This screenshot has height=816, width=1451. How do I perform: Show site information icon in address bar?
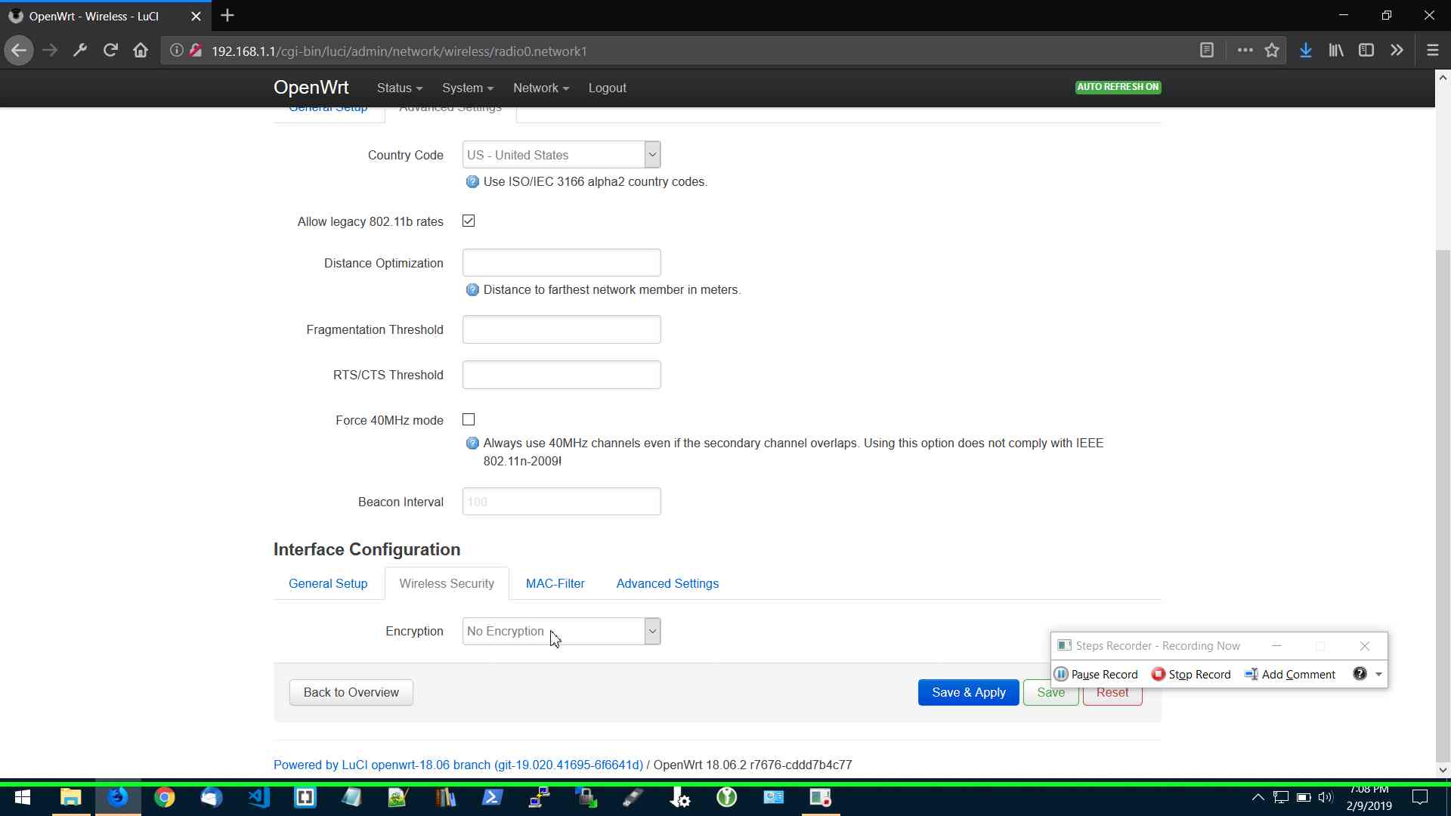click(x=176, y=51)
